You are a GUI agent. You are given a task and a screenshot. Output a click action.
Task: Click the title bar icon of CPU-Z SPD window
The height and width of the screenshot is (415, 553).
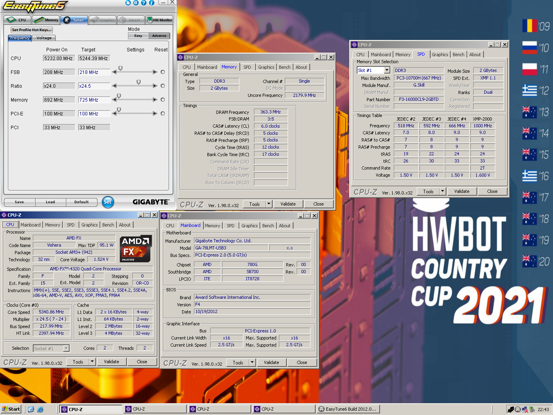[x=354, y=45]
